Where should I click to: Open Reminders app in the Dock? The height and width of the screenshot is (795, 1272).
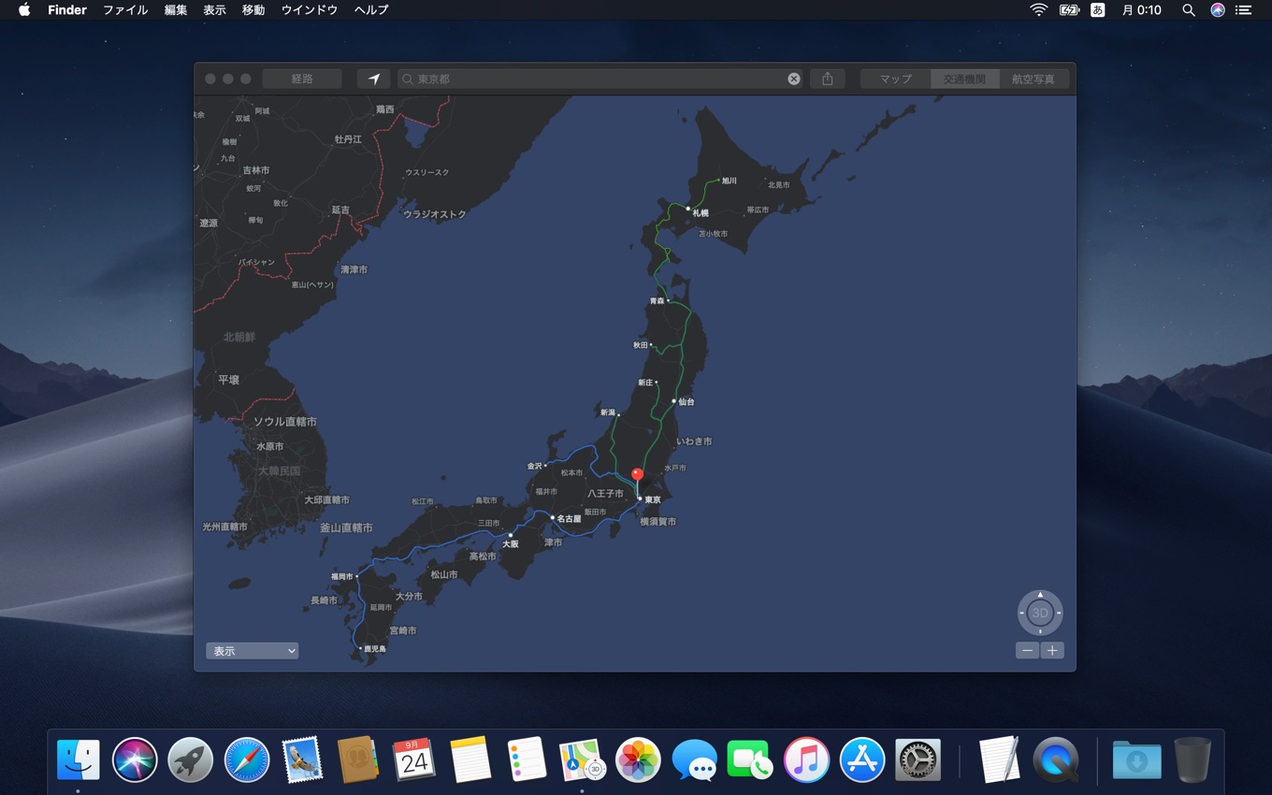pyautogui.click(x=527, y=759)
